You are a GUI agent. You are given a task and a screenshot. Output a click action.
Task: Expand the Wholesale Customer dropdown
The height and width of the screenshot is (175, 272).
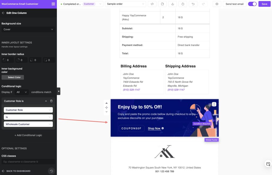pyautogui.click(x=28, y=124)
